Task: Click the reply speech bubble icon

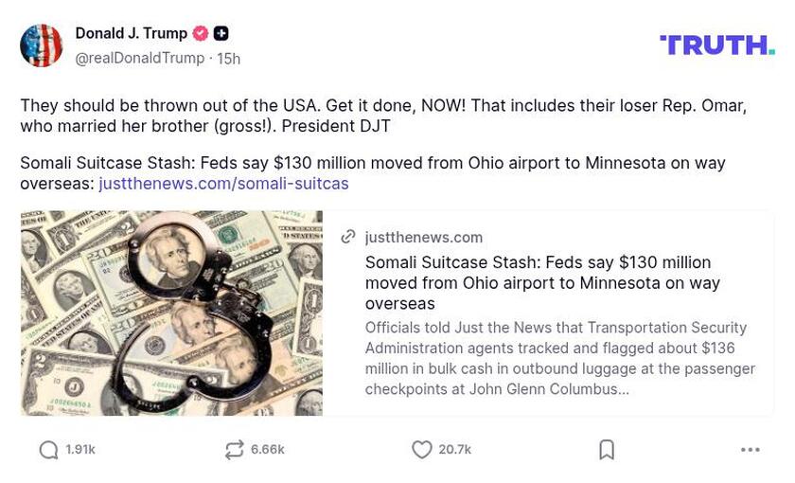Action: tap(48, 450)
